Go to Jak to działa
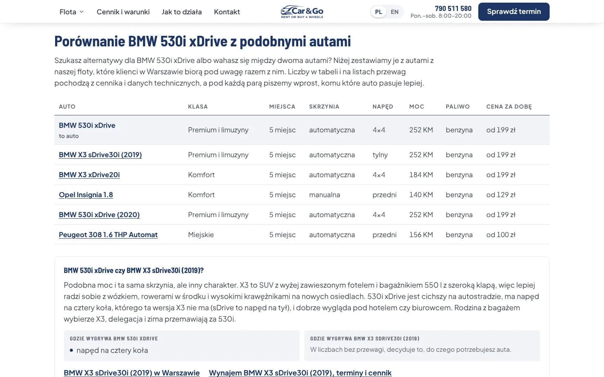Screen dimensions: 604x377 point(182,12)
